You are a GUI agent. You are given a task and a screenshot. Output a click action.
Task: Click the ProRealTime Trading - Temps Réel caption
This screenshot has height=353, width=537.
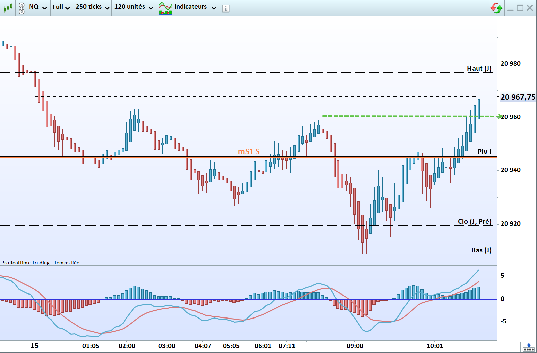(x=41, y=263)
